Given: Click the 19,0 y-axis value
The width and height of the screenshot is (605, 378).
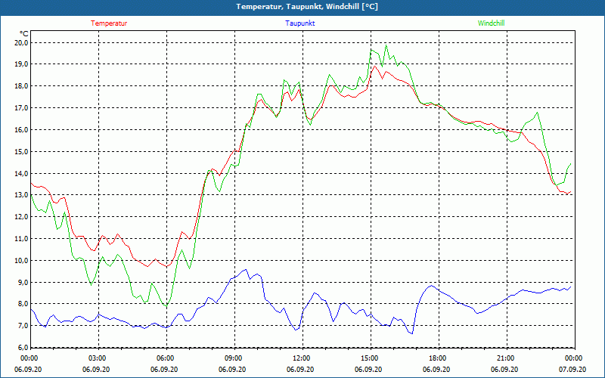Looking at the screenshot, I should [x=22, y=64].
